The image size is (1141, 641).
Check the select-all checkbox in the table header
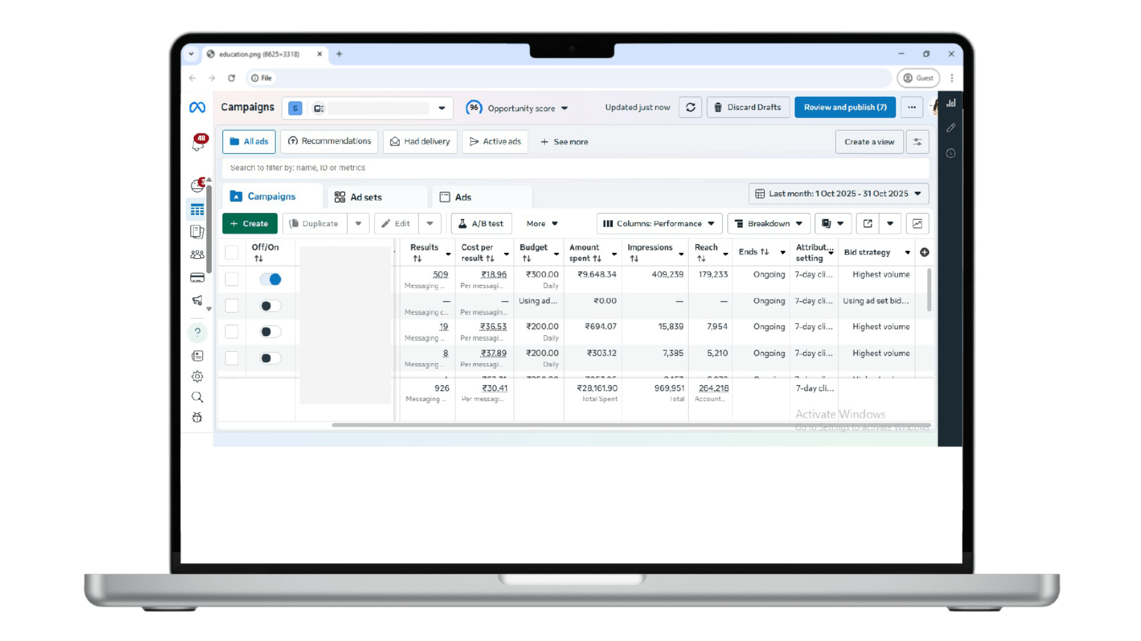pos(232,252)
